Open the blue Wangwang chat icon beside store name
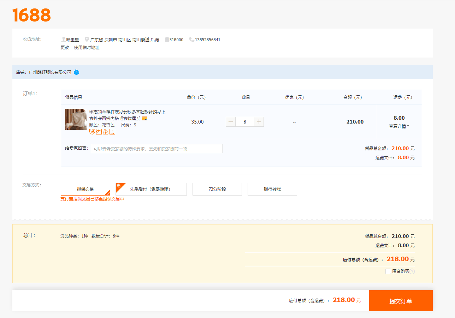This screenshot has height=318, width=455. click(76, 72)
